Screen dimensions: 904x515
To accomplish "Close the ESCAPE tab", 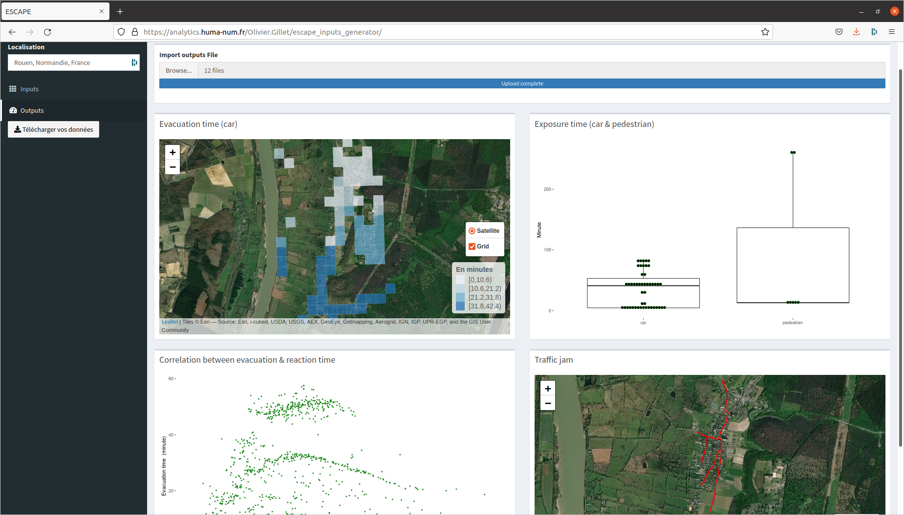I will click(x=102, y=11).
